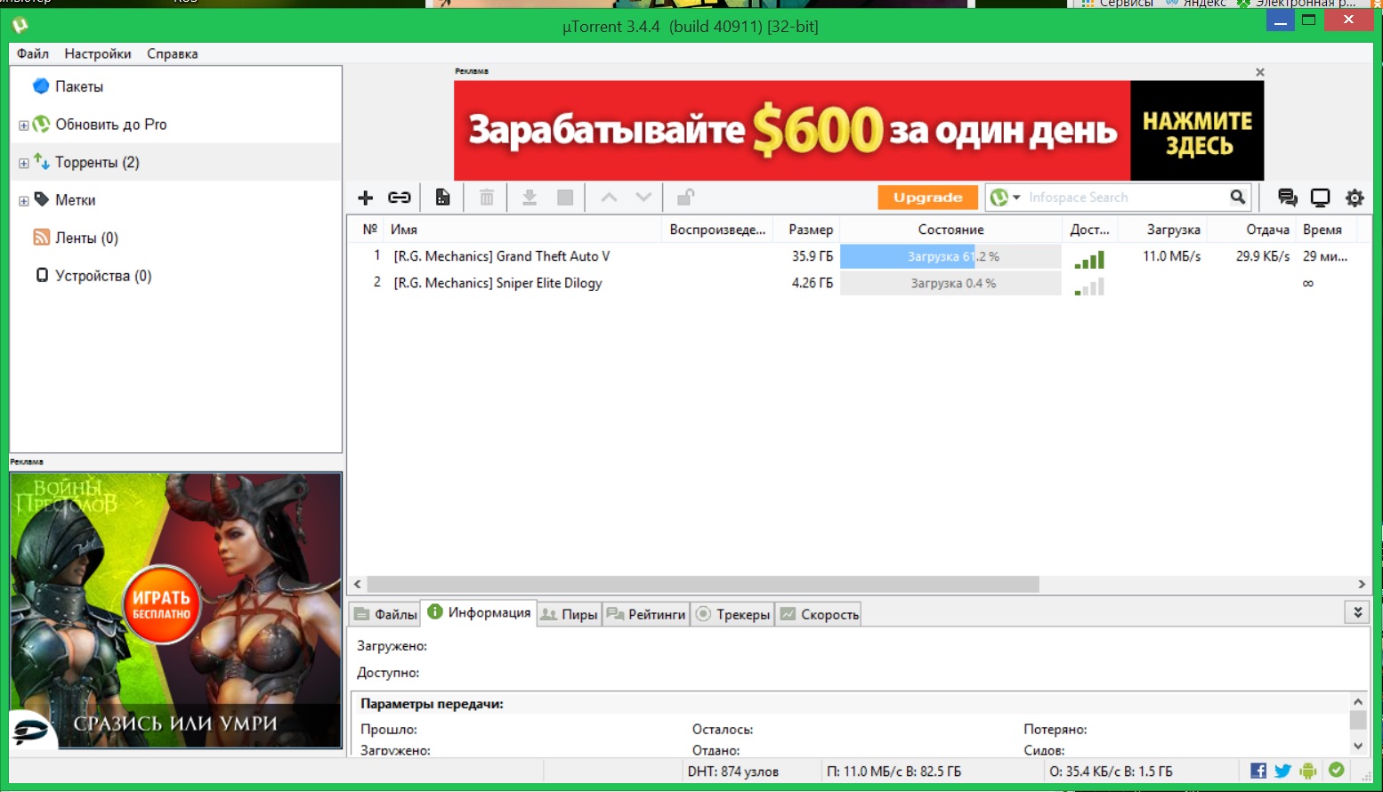Click the Facebook icon in status bar

1258,771
